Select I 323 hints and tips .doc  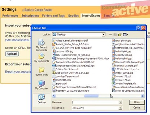click(x=126, y=69)
